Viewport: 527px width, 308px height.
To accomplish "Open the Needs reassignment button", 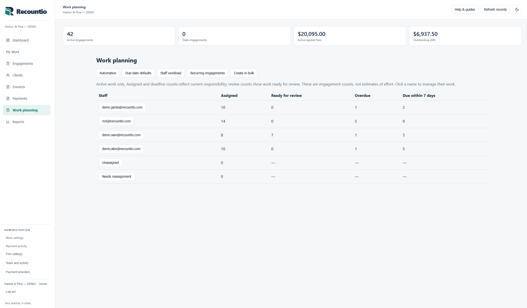I will 117,176.
